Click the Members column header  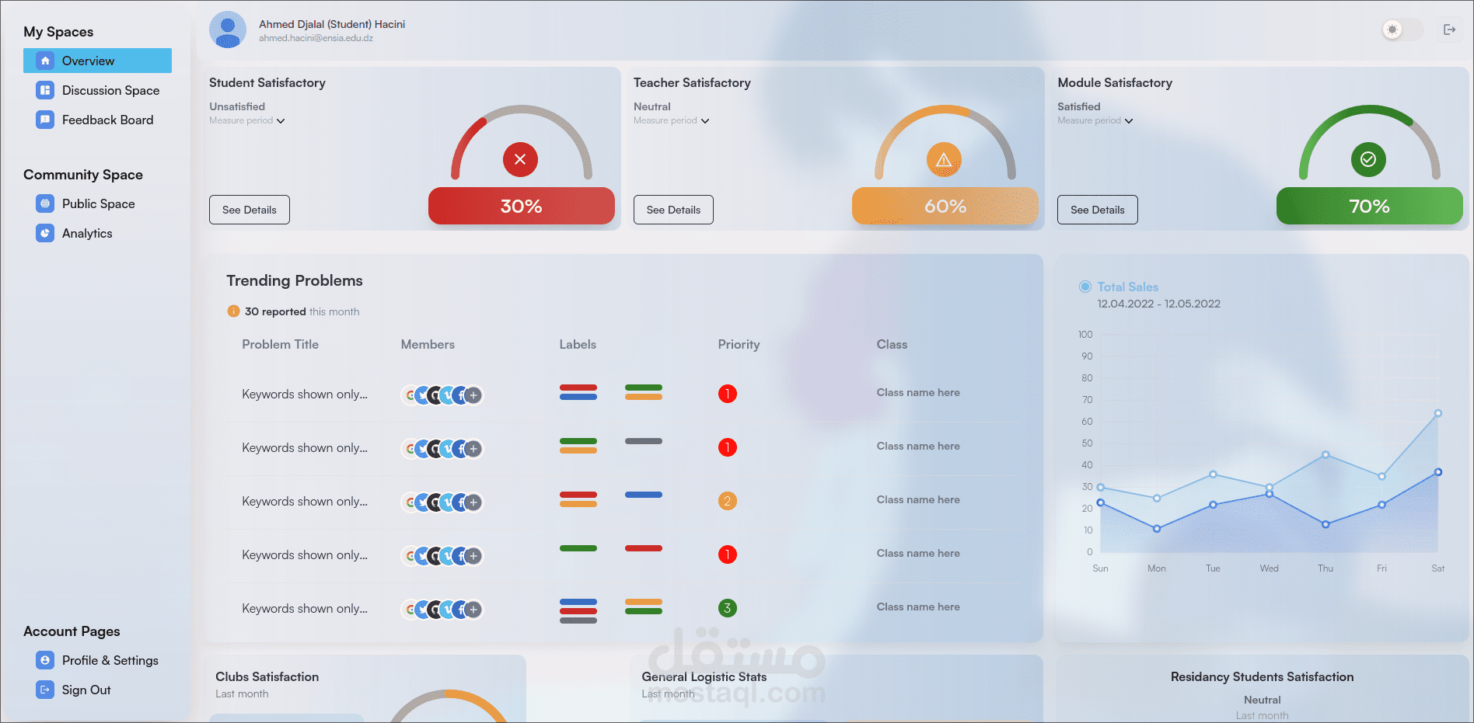[x=428, y=344]
